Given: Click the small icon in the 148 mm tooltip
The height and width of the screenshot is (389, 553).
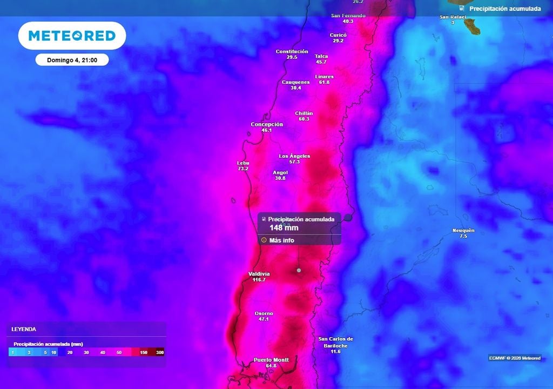Looking at the screenshot, I should [x=264, y=219].
